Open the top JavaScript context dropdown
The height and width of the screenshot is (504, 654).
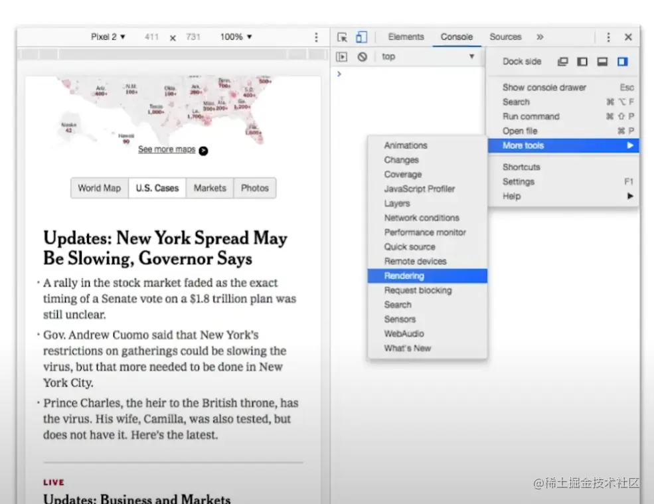[x=428, y=56]
